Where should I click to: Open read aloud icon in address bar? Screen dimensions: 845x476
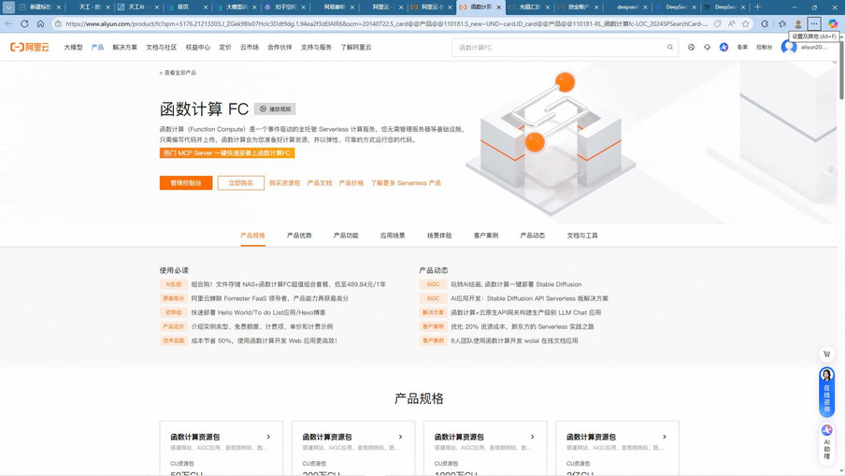coord(731,23)
